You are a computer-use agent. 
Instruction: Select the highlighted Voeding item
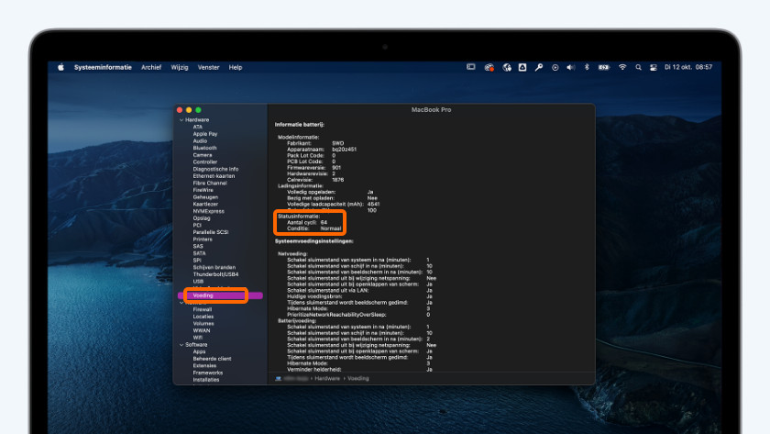(x=220, y=295)
